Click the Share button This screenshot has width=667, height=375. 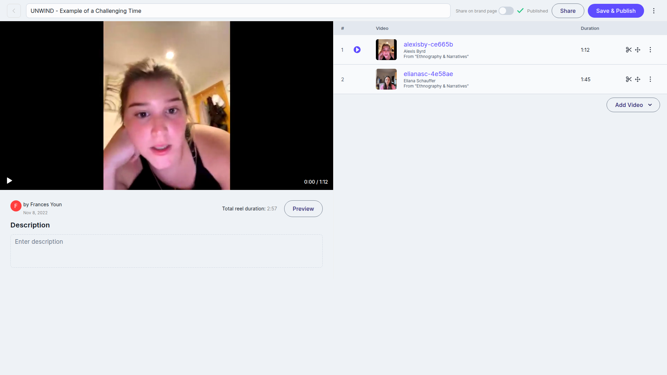coord(568,11)
